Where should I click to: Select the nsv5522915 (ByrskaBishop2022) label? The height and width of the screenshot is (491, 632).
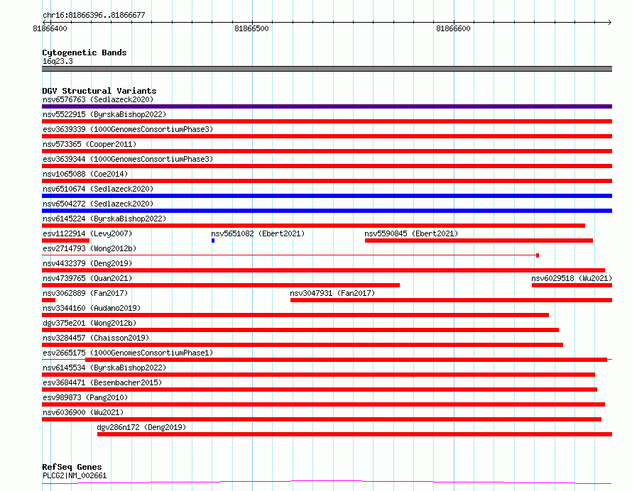pos(104,114)
